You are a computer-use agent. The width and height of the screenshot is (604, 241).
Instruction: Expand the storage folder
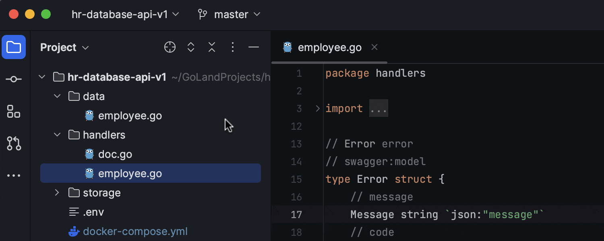click(57, 193)
